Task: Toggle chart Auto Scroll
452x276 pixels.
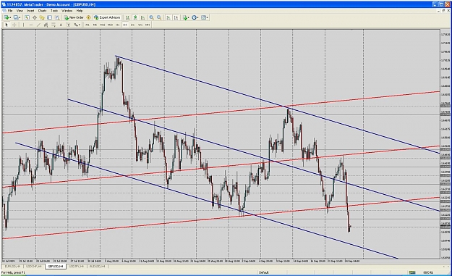Action: pos(169,17)
